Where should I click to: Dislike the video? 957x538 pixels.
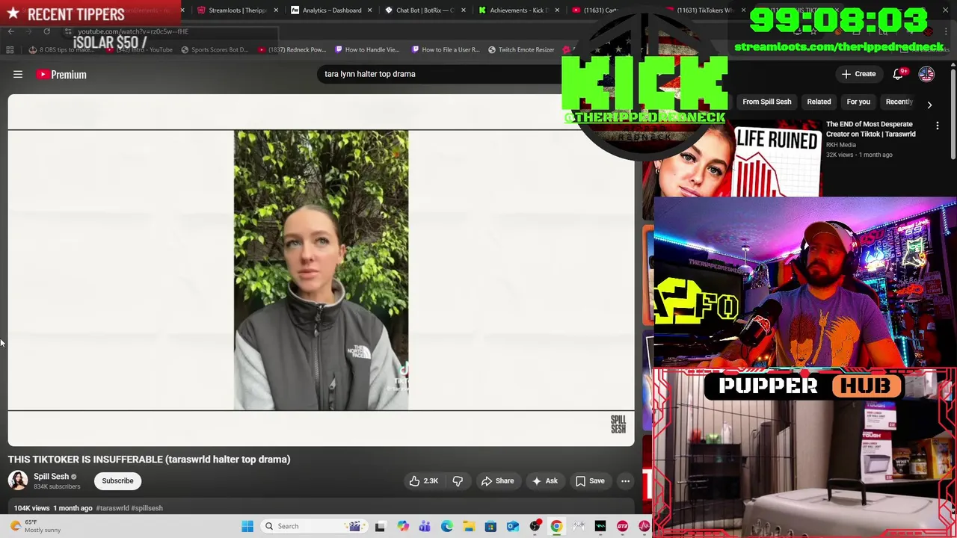pos(458,481)
